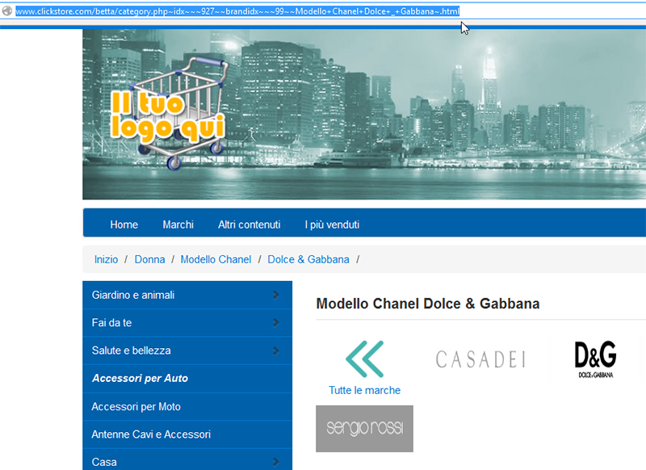646x470 pixels.
Task: Open the Altri contenuti menu item
Action: point(250,225)
